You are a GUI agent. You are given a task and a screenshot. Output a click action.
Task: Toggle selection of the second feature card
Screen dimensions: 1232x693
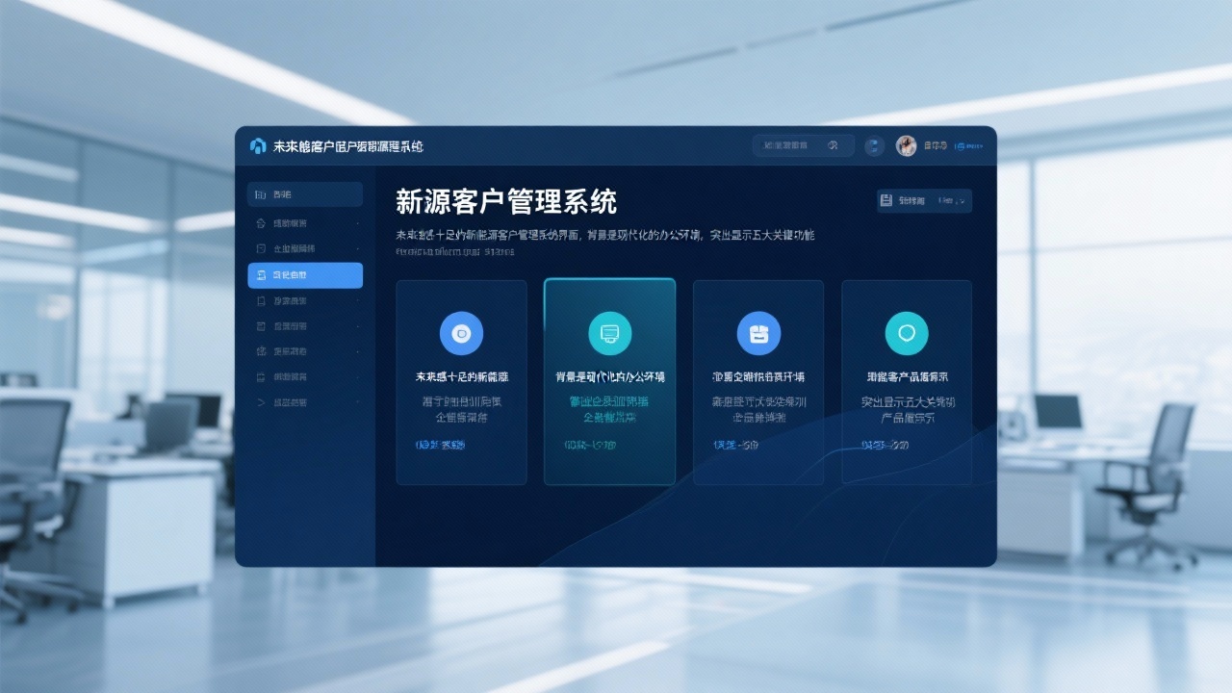click(x=609, y=381)
